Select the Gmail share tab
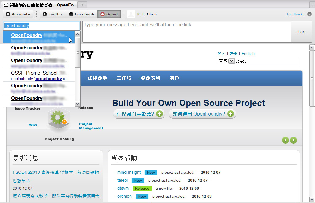 point(109,14)
